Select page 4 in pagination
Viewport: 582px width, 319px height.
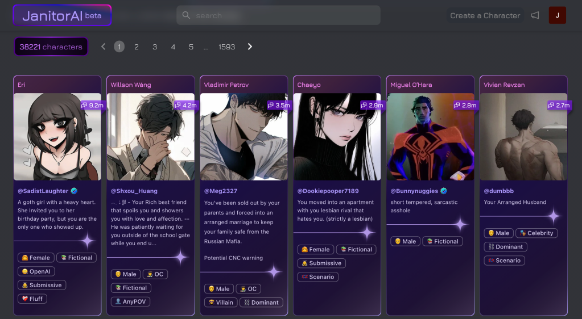click(x=173, y=47)
